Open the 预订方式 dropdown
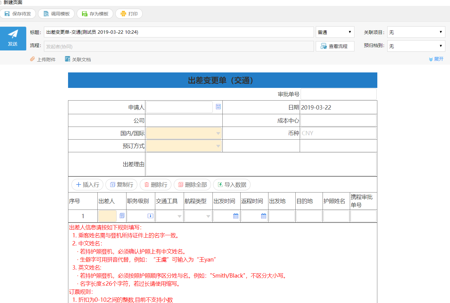450x303 pixels. (184, 146)
